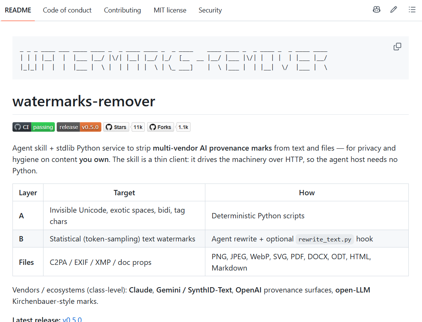The width and height of the screenshot is (422, 322).
Task: Follow the v0.5.0 latest release link
Action: click(72, 320)
